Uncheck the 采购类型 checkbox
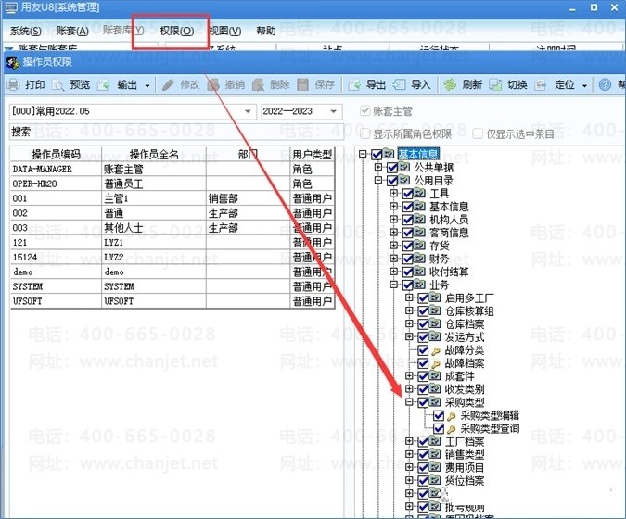626x519 pixels. tap(423, 402)
